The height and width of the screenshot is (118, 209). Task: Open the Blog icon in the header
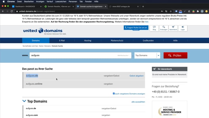pyautogui.click(x=154, y=28)
